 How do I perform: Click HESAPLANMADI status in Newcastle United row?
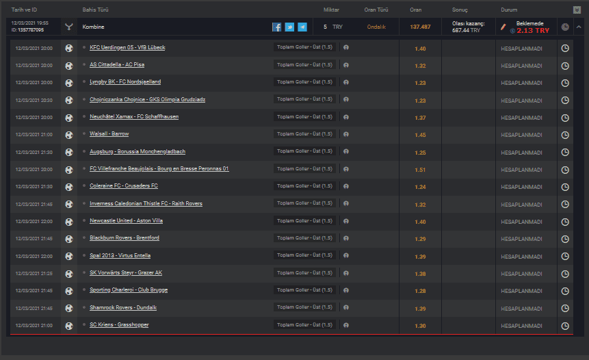coord(521,222)
